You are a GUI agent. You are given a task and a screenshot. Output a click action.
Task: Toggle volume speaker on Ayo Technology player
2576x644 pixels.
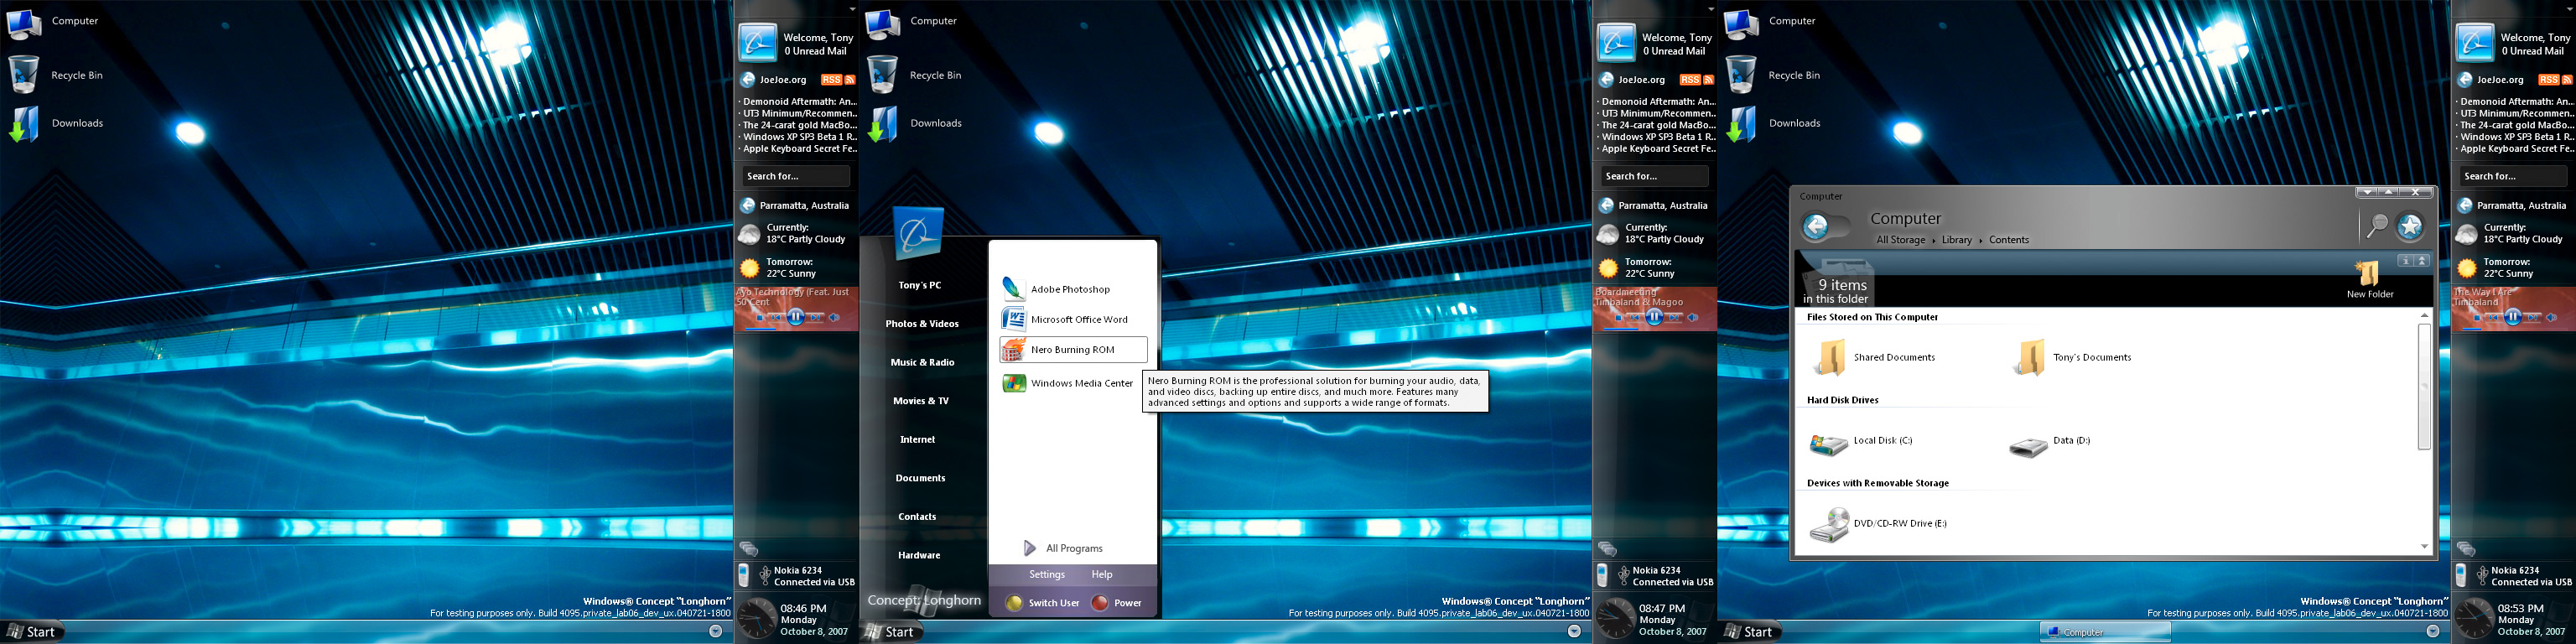coord(835,318)
